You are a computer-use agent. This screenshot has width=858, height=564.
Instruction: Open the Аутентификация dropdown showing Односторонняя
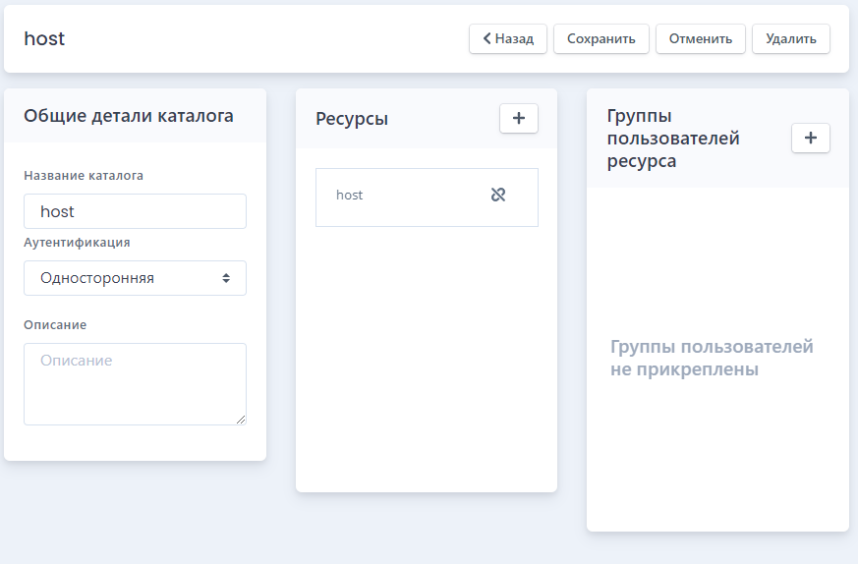[x=136, y=278]
